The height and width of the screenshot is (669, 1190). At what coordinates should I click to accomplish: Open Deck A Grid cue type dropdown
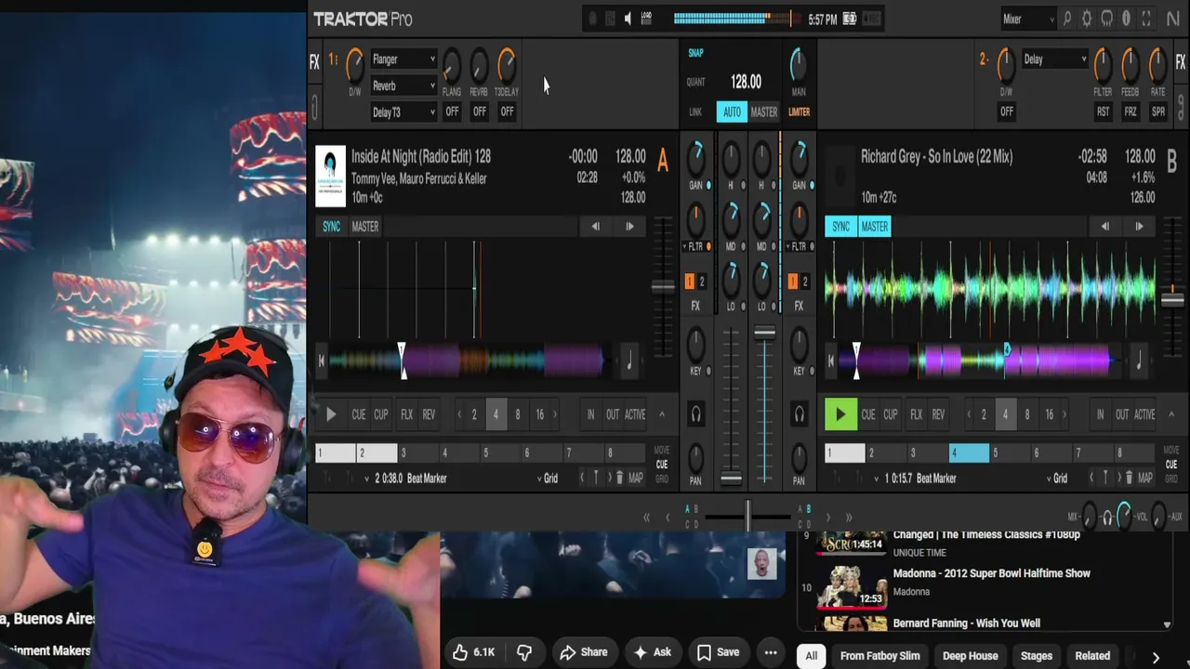549,478
